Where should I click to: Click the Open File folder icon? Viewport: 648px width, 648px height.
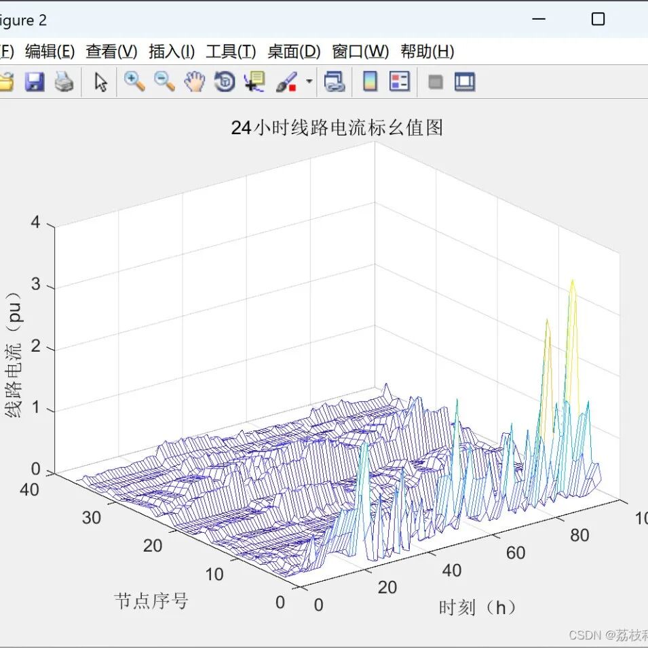(x=7, y=81)
